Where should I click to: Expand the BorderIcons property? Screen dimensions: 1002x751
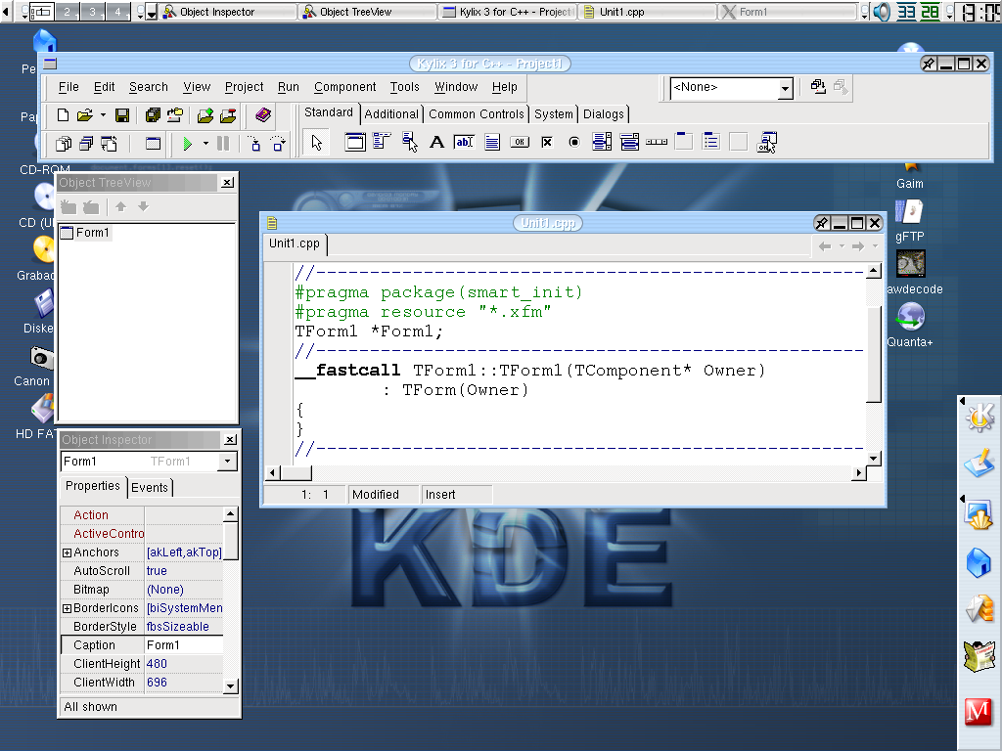point(67,608)
